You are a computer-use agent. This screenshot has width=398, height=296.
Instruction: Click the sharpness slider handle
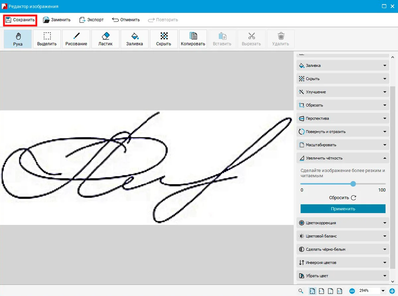click(x=353, y=184)
